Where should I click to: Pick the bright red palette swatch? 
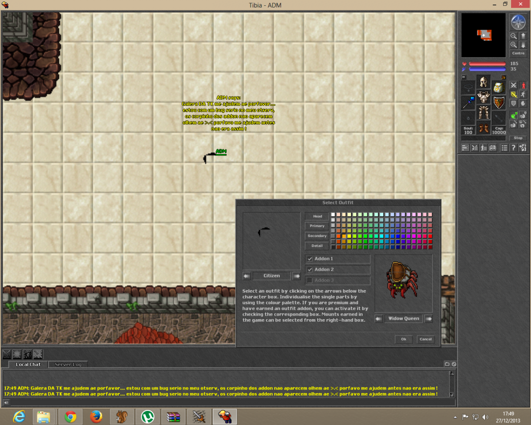click(x=430, y=236)
